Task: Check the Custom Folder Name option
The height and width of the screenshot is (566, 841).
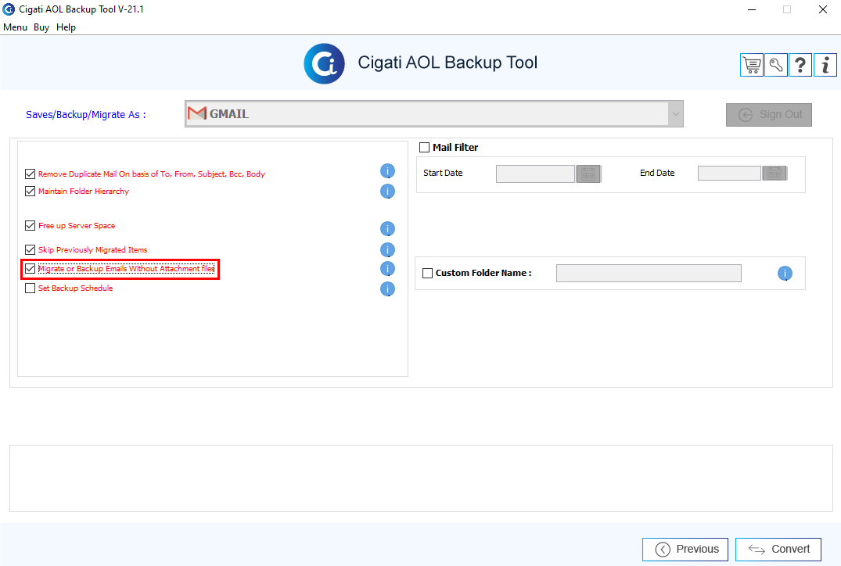Action: (x=427, y=273)
